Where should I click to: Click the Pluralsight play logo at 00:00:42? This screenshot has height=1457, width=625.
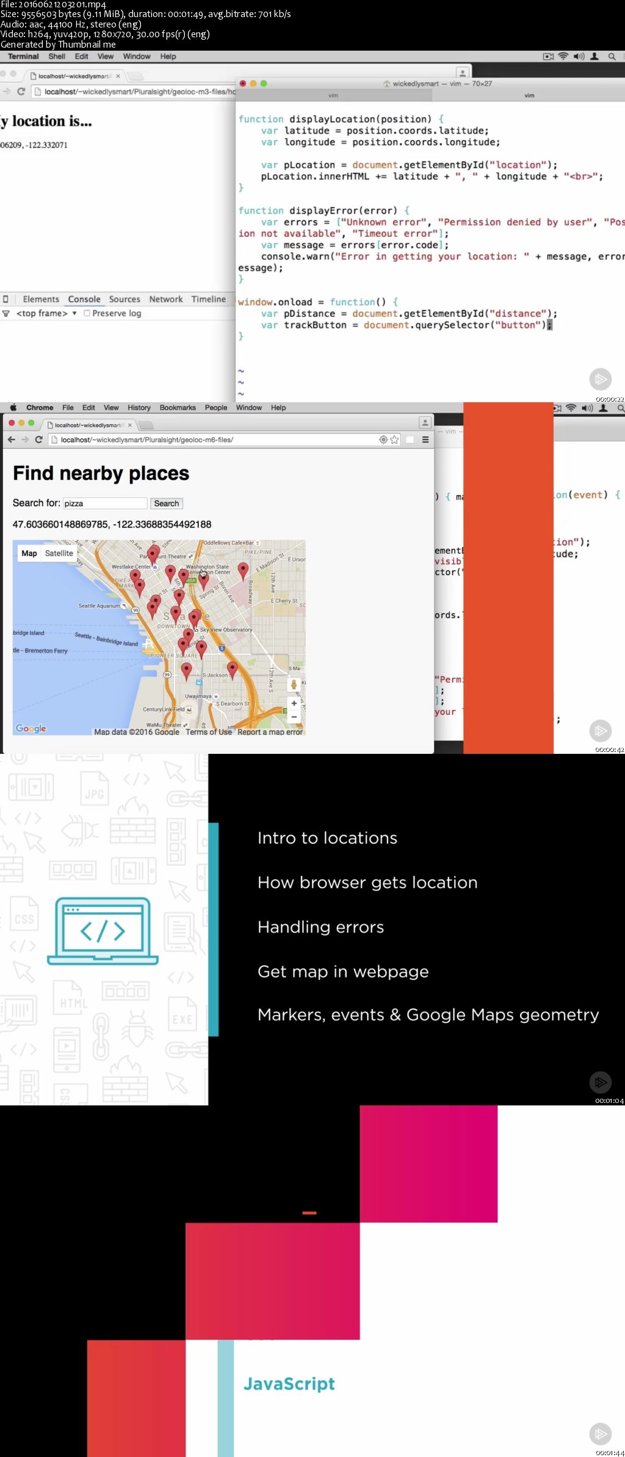tap(601, 731)
